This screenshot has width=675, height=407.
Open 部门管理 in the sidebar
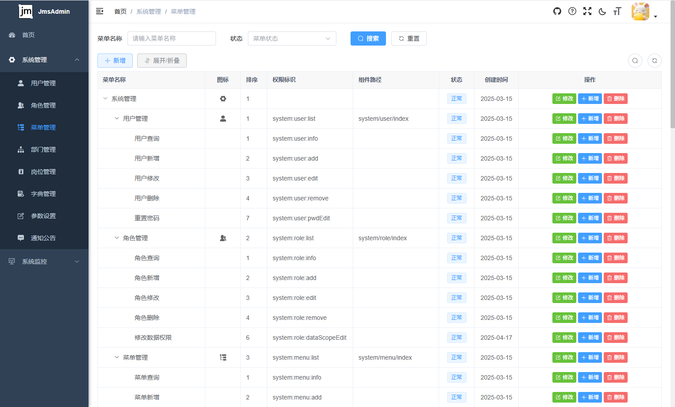(x=44, y=150)
